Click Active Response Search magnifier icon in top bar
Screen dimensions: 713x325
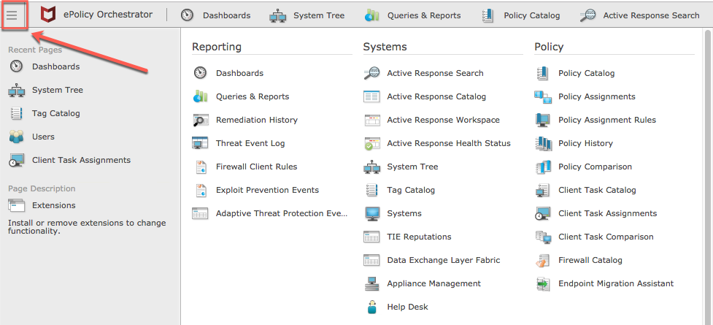tap(587, 15)
